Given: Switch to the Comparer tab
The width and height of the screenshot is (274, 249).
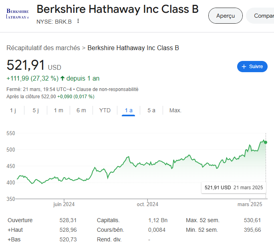Looking at the screenshot, I should point(260,16).
